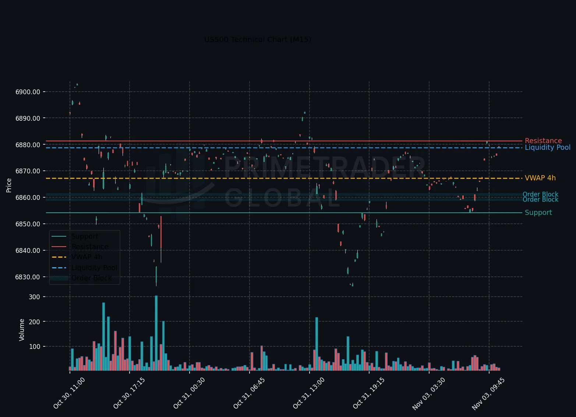The width and height of the screenshot is (576, 417).
Task: Click the red Resistance label beside the chart
Action: point(543,141)
